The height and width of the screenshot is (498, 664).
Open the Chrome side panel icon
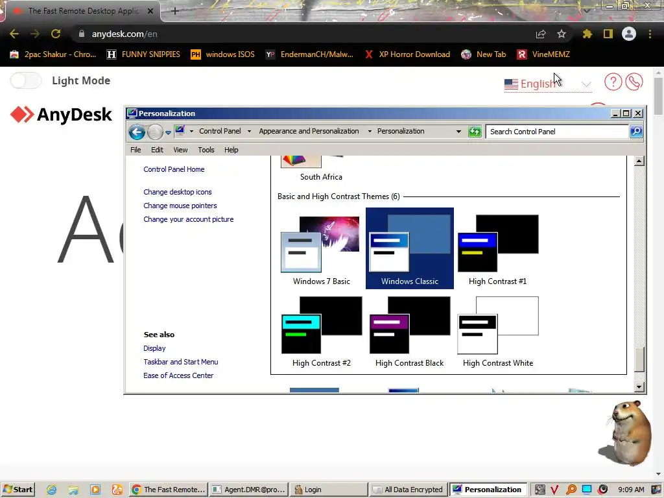[608, 34]
